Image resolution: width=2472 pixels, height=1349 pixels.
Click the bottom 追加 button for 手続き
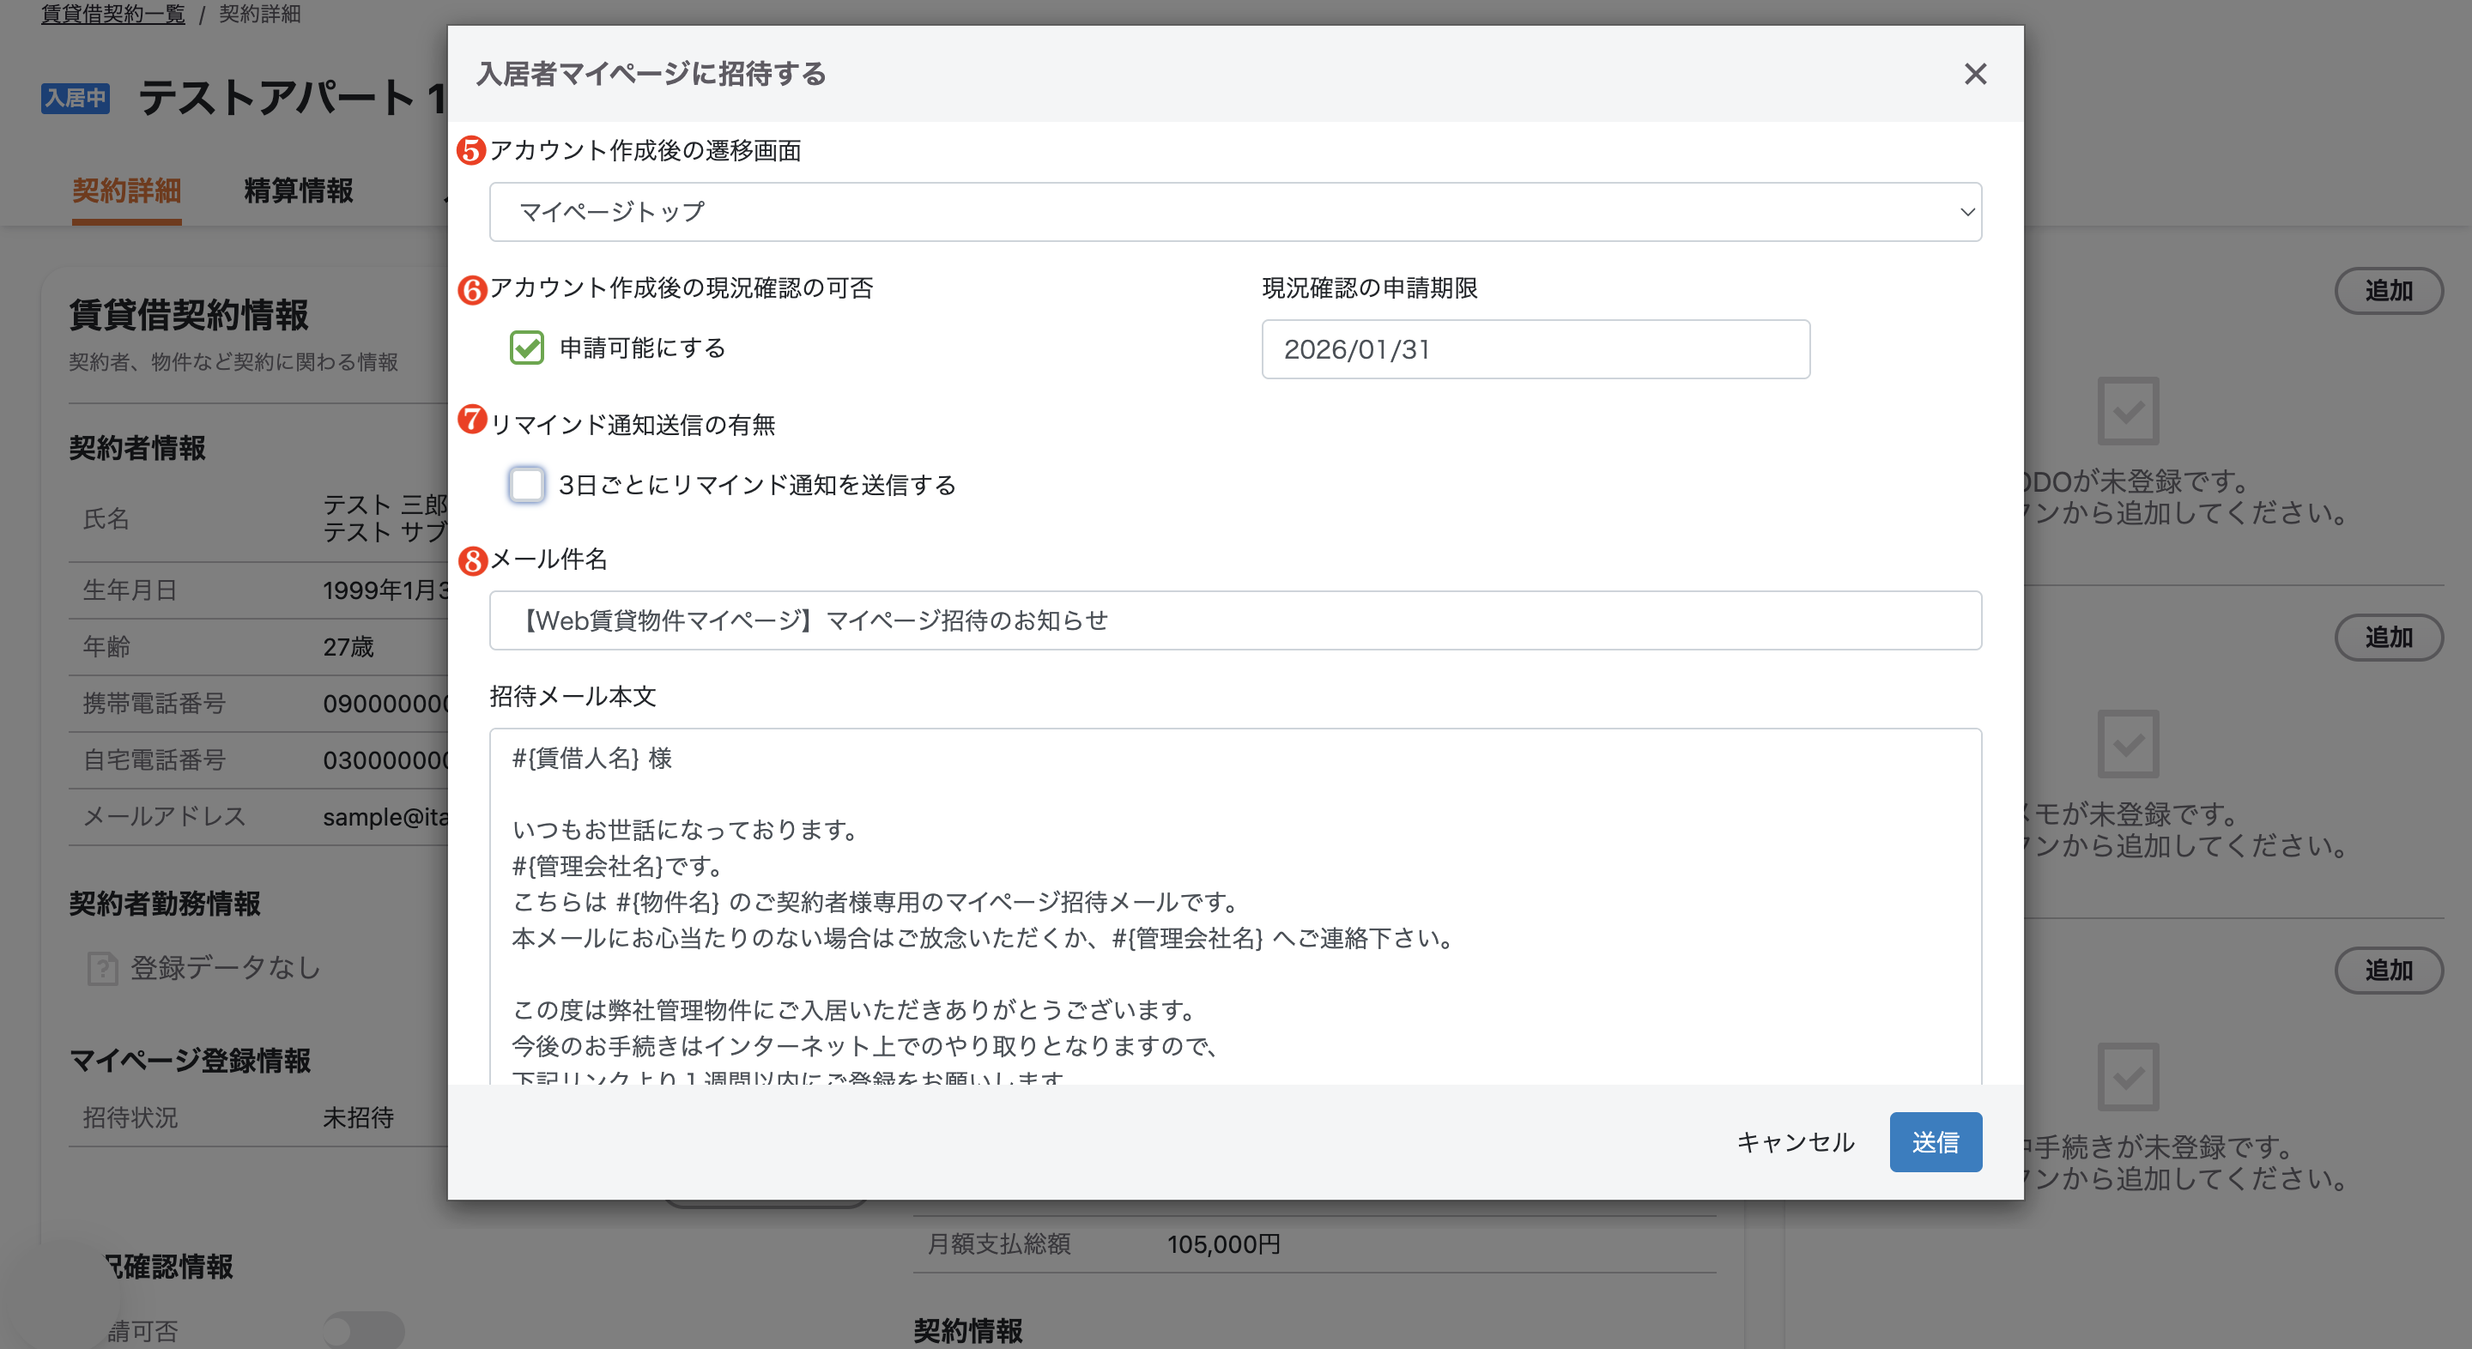[x=2389, y=970]
